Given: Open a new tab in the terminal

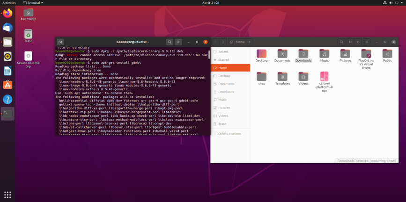Looking at the screenshot, I should tap(60, 42).
